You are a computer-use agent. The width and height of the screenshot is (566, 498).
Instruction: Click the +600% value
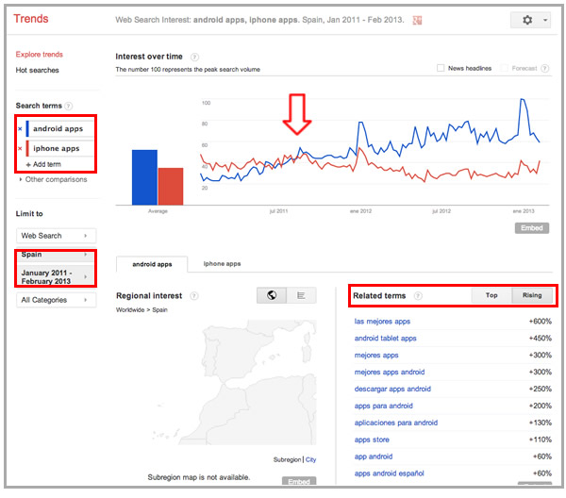coord(540,322)
